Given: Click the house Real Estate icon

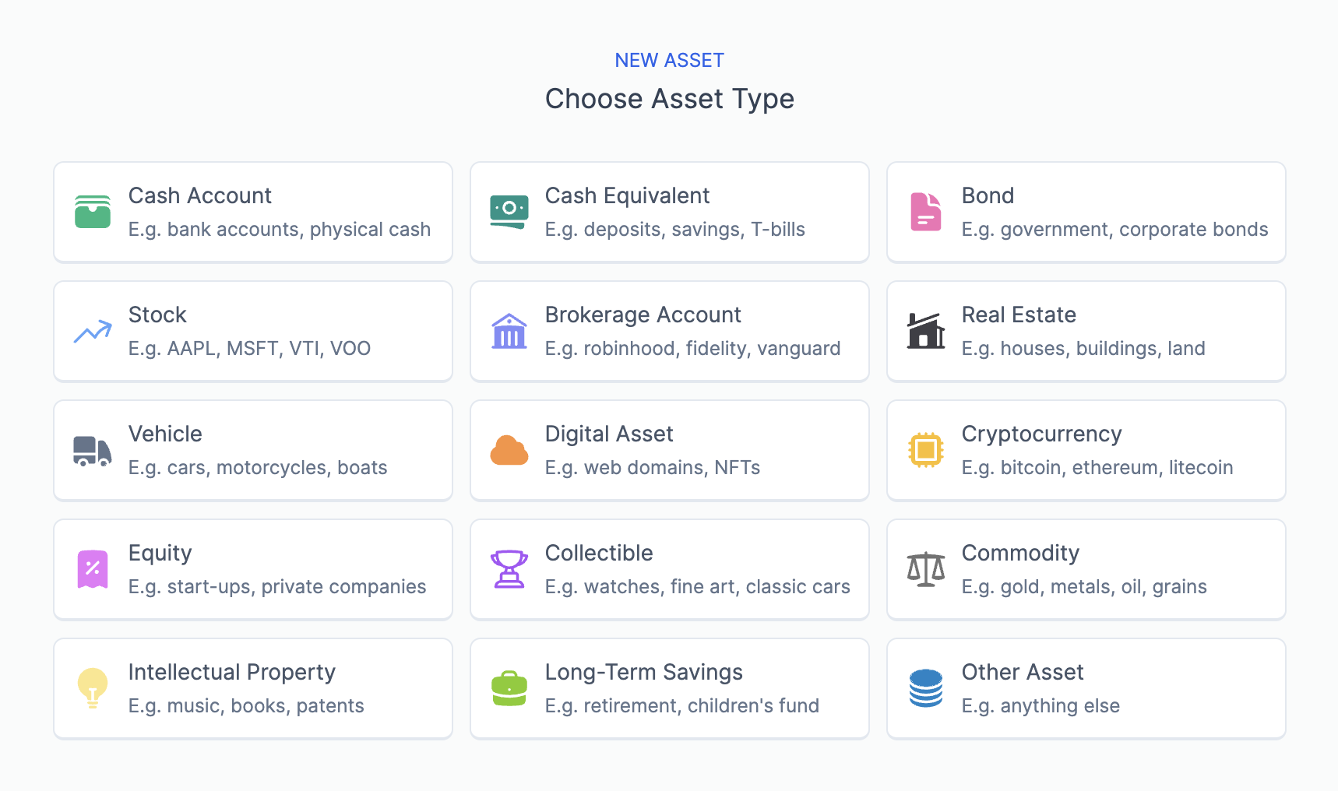Looking at the screenshot, I should (x=926, y=332).
